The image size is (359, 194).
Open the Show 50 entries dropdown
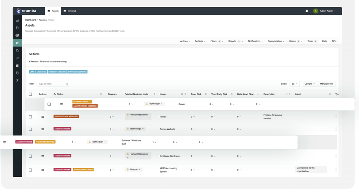[x=294, y=84]
